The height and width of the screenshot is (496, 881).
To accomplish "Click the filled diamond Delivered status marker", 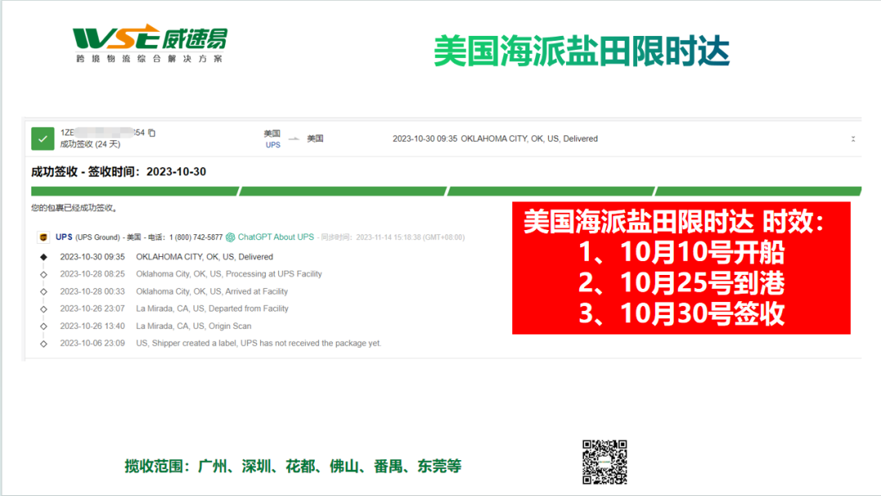I will (x=44, y=257).
